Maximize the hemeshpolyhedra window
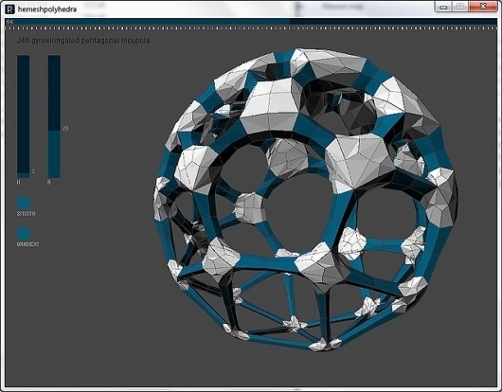Screen dimensions: 502x392 point(460,7)
